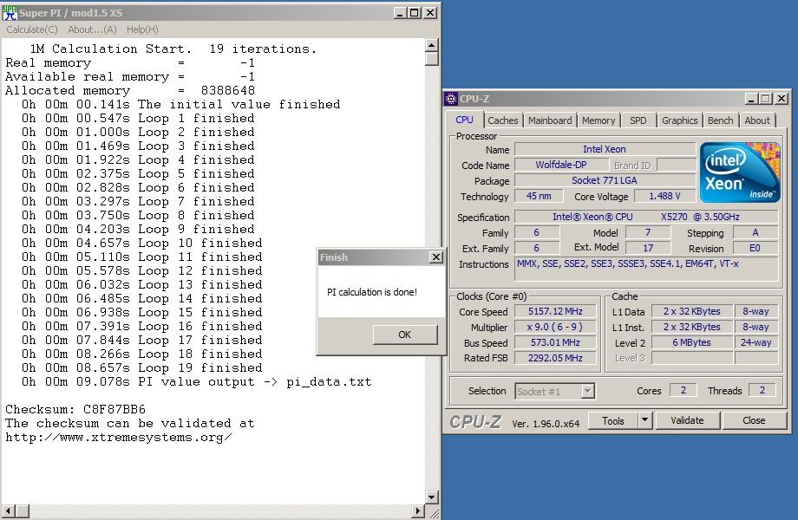Click the Tools button in CPU-Z
This screenshot has height=520, width=798.
pyautogui.click(x=613, y=420)
